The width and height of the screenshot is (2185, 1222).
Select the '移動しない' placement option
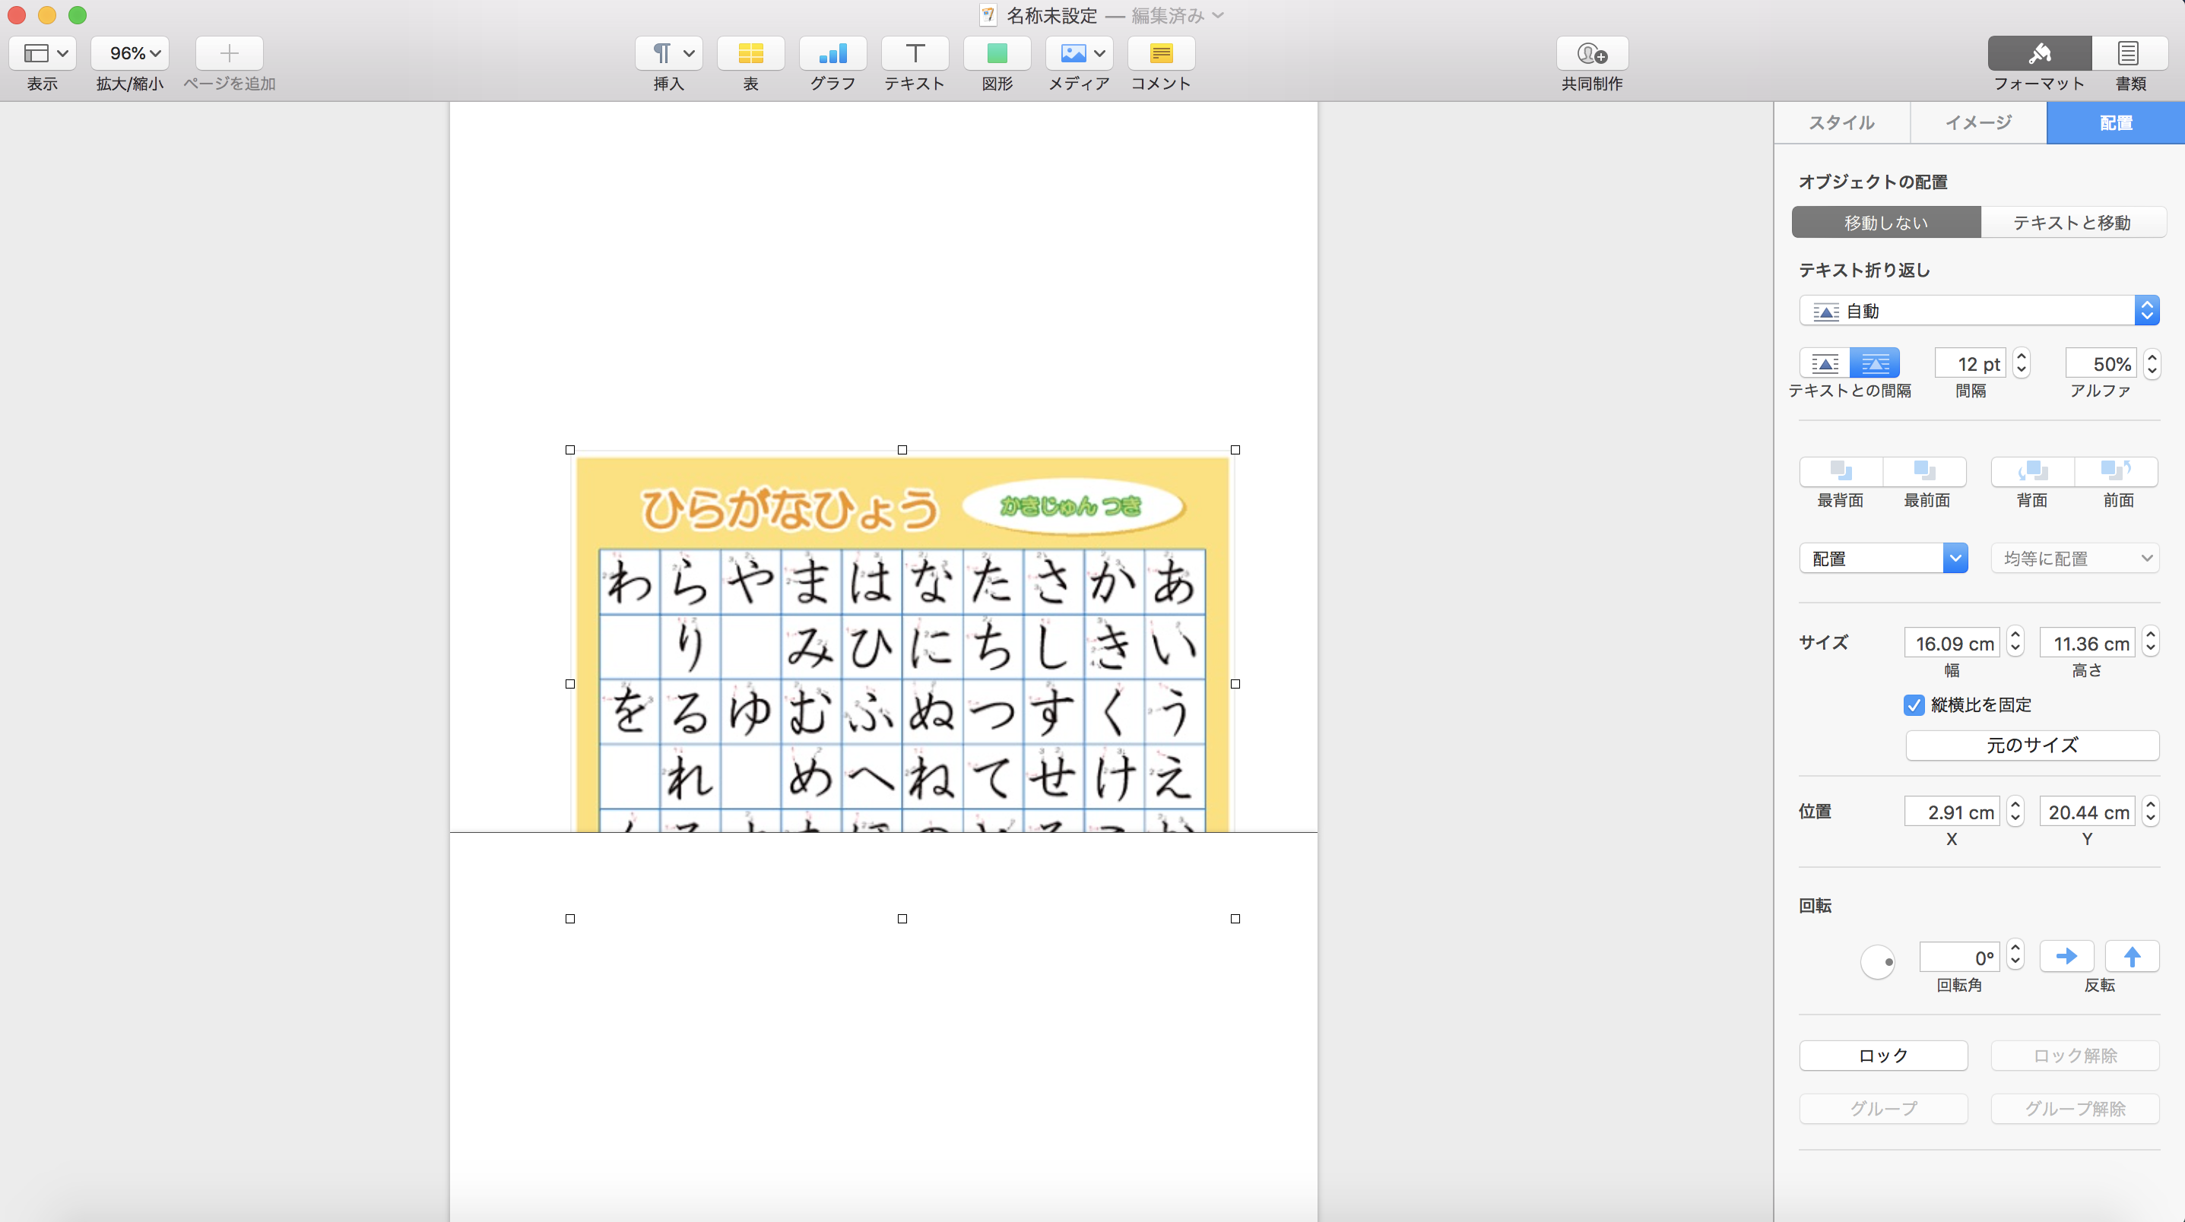[x=1885, y=222]
